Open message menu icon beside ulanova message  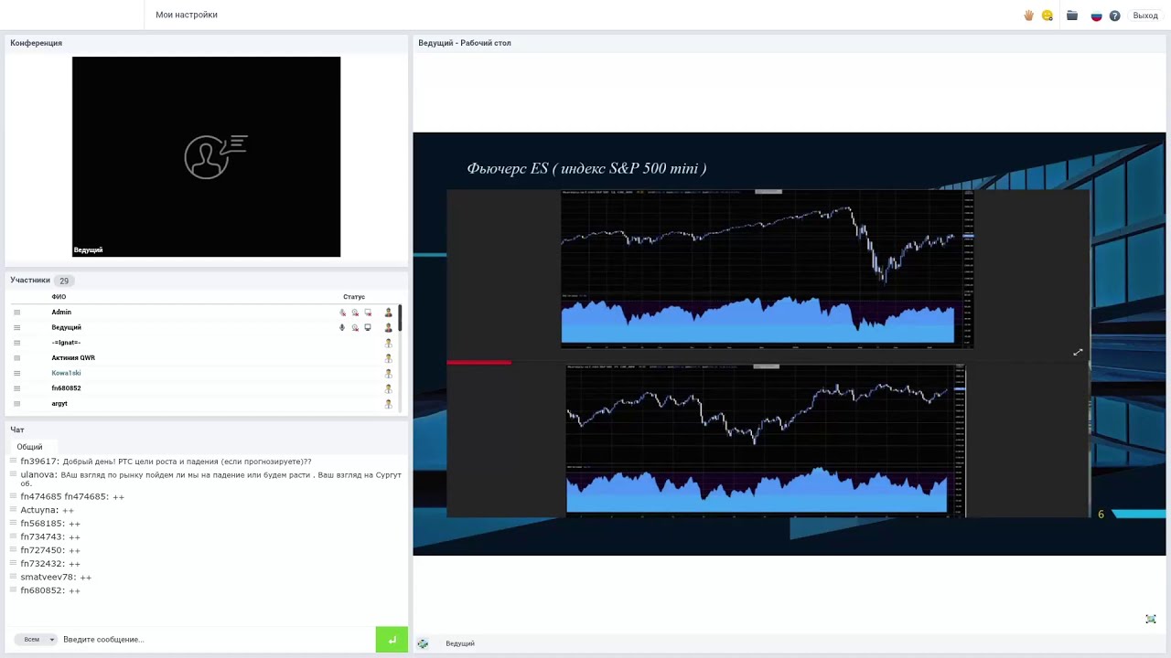tap(14, 475)
